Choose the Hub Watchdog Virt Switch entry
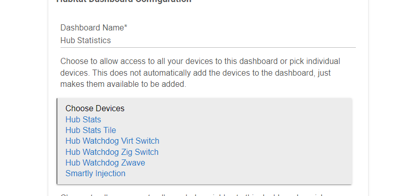The image size is (394, 196). click(112, 141)
